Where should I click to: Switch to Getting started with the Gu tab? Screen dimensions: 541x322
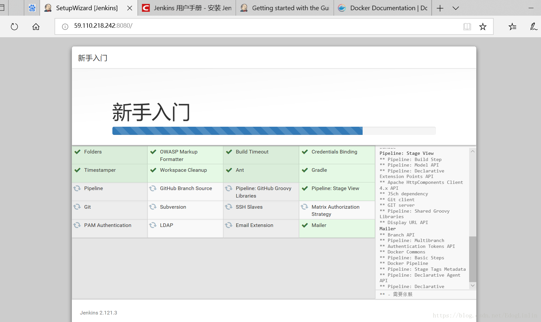click(x=285, y=8)
